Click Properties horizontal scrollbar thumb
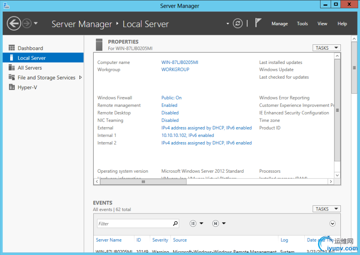This screenshot has height=255, width=360. (143, 182)
